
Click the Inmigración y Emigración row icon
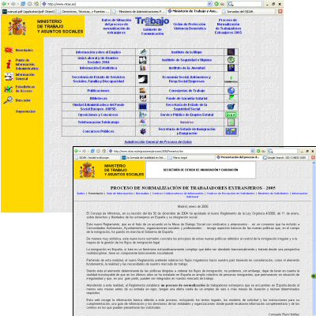[231, 131]
